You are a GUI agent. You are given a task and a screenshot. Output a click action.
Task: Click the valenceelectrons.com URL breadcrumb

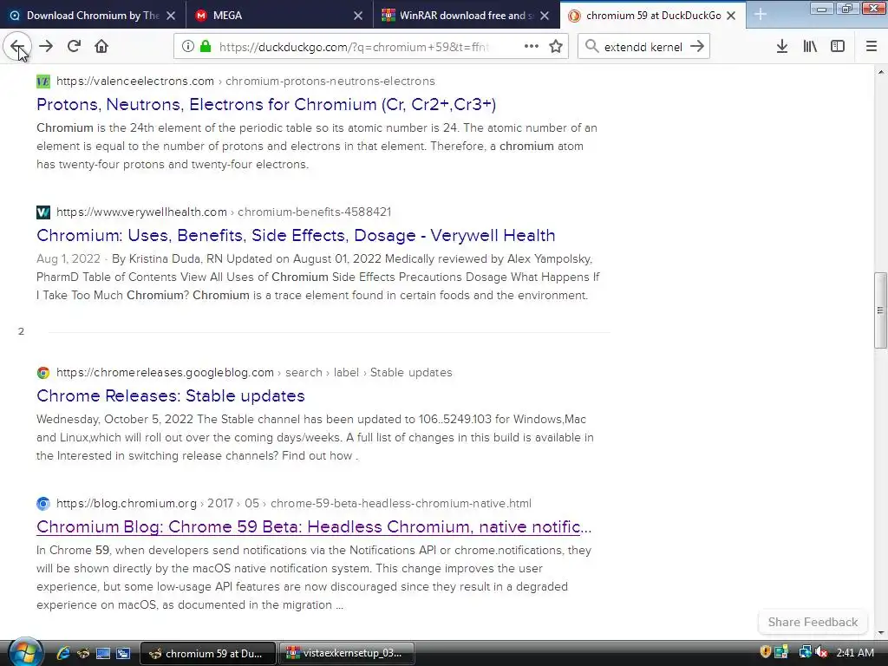245,81
